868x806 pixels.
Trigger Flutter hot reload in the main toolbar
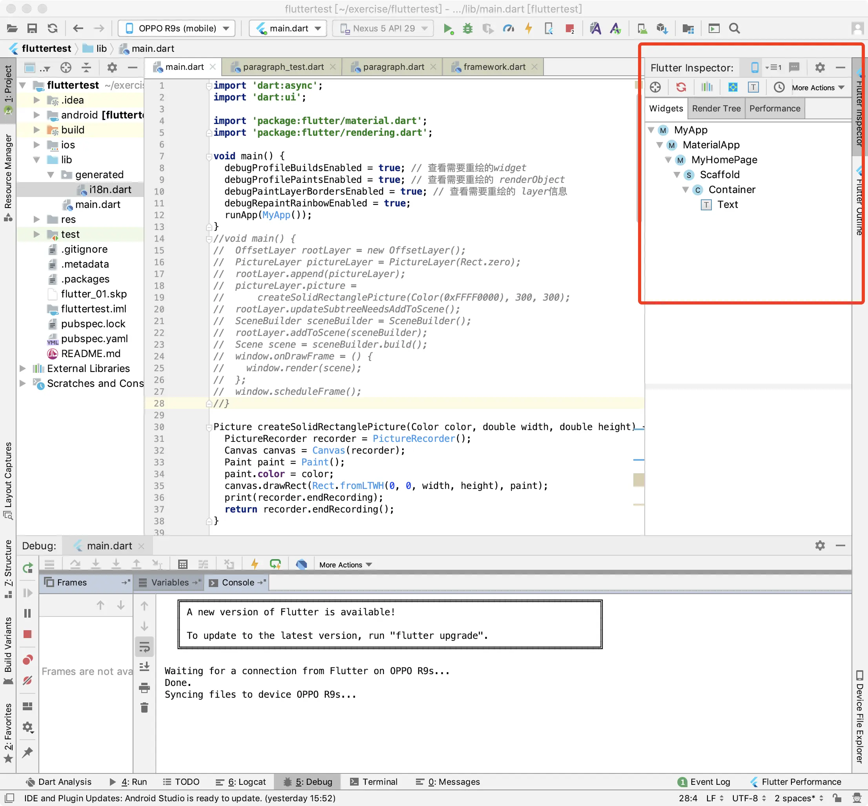click(529, 29)
